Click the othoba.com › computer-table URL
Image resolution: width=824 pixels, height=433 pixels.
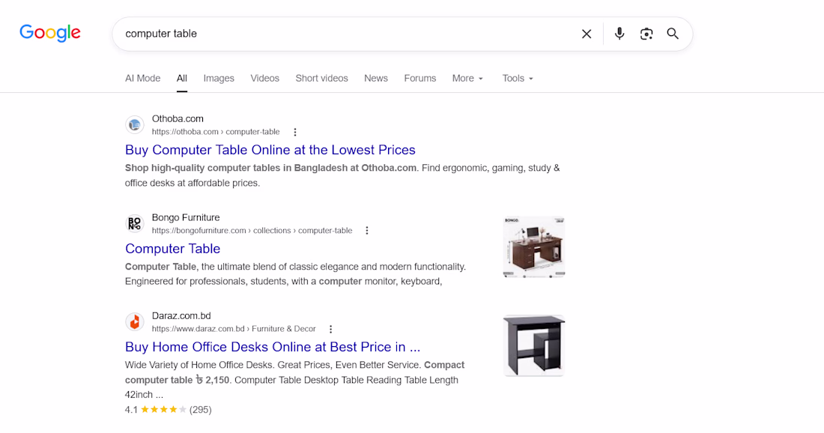pos(216,132)
